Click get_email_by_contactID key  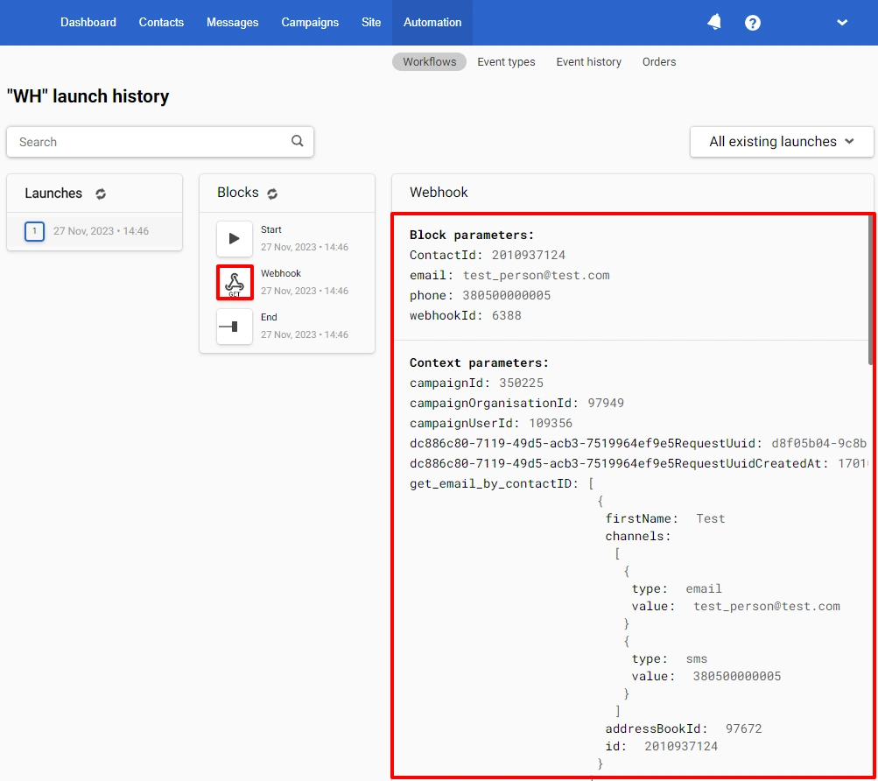(x=494, y=483)
